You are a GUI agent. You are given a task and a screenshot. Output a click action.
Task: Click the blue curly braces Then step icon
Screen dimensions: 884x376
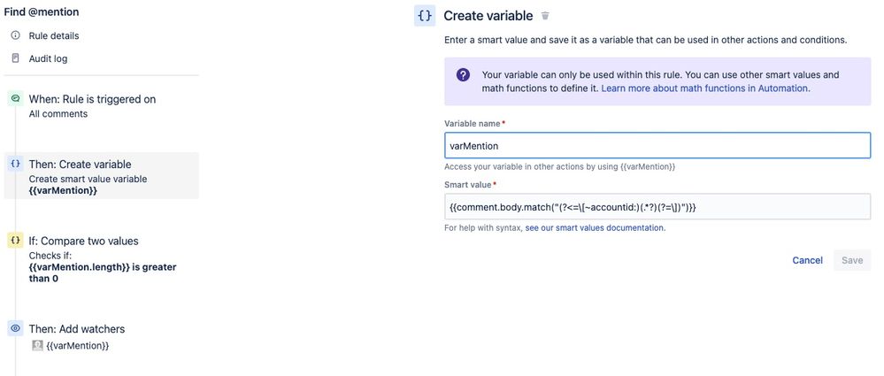pos(16,164)
